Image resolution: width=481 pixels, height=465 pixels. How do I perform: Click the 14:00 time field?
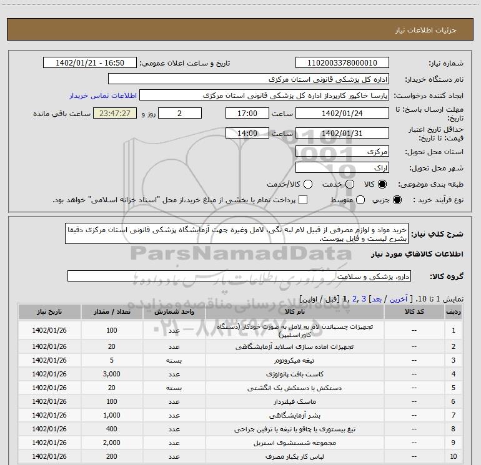(247, 133)
